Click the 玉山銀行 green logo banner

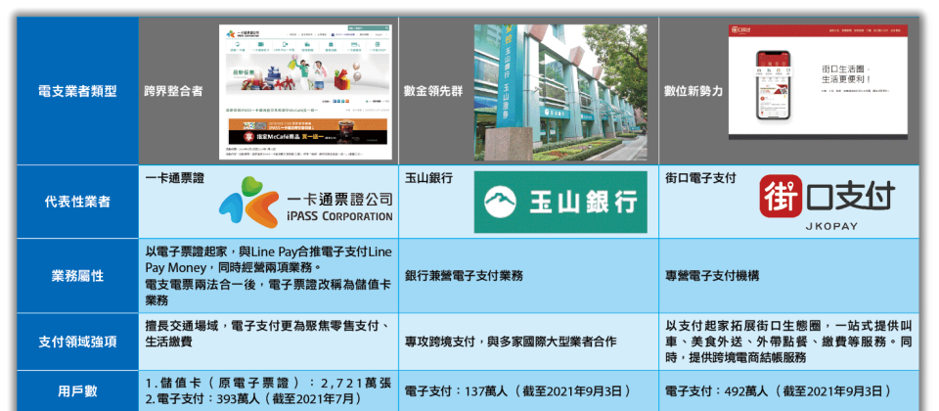(560, 202)
